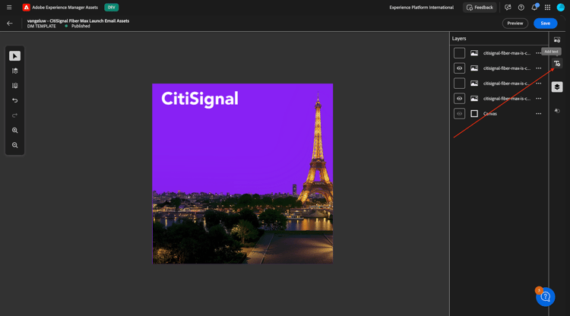The image size is (570, 316).
Task: Open the chat icon beside Feedback
Action: (508, 8)
